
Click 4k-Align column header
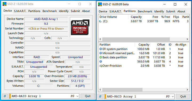181,45
